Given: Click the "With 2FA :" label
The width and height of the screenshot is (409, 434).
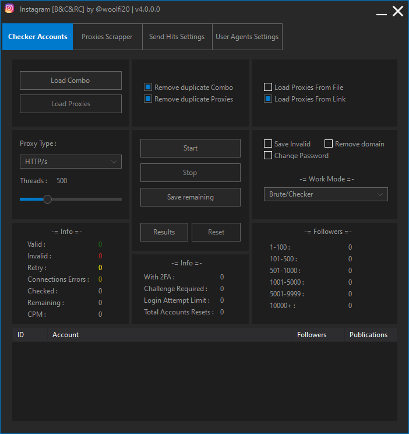Looking at the screenshot, I should 159,277.
